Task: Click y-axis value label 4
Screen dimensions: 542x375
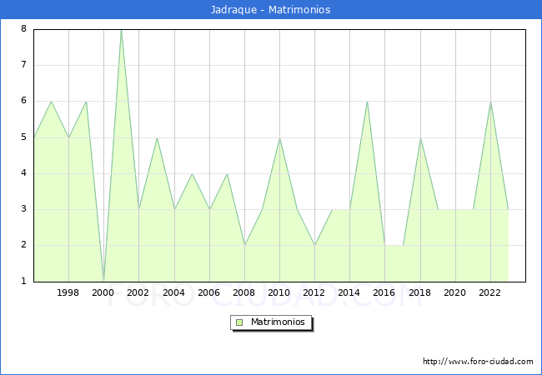Action: [23, 173]
